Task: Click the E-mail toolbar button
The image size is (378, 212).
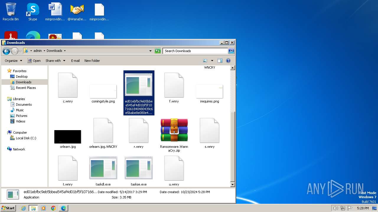Action: (x=75, y=61)
